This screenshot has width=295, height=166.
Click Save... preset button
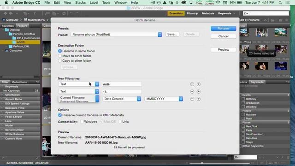click(x=172, y=34)
